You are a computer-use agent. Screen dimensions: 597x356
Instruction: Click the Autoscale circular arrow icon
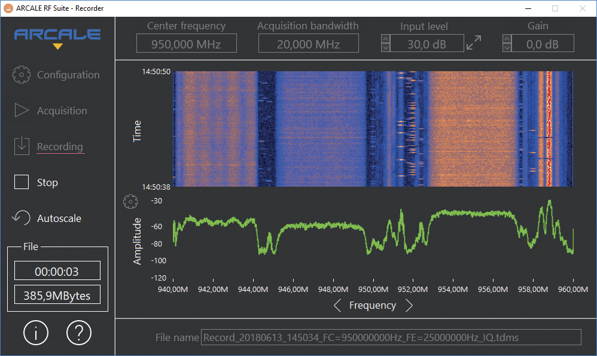coord(22,218)
